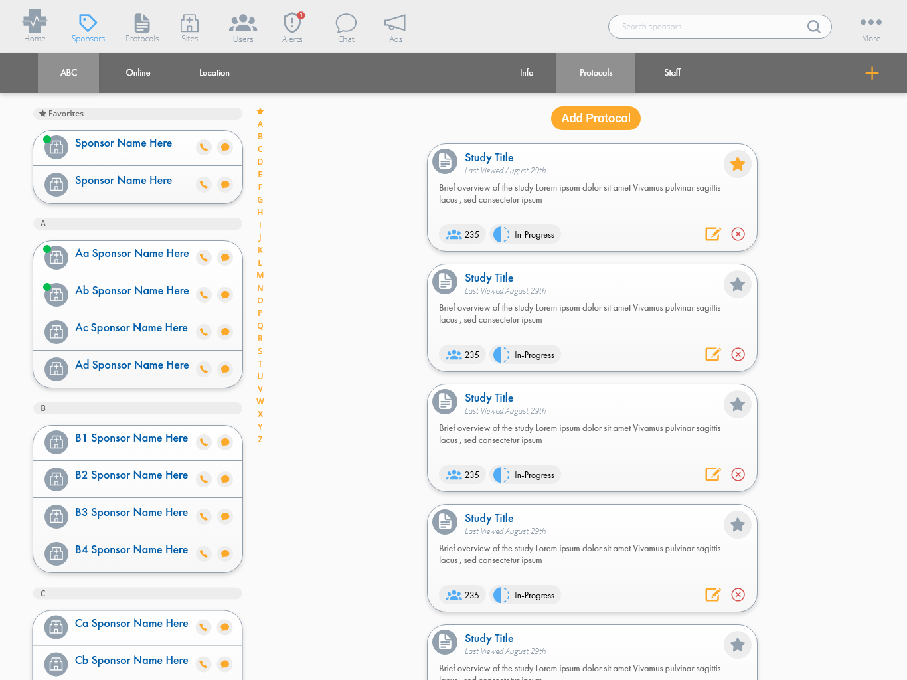The image size is (907, 680).
Task: Favorite the third Study Title star
Action: click(x=737, y=404)
